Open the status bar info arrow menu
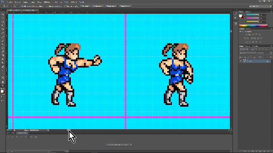 coord(48,130)
